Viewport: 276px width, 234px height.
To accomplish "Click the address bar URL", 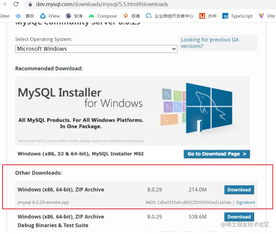I will pos(102,4).
